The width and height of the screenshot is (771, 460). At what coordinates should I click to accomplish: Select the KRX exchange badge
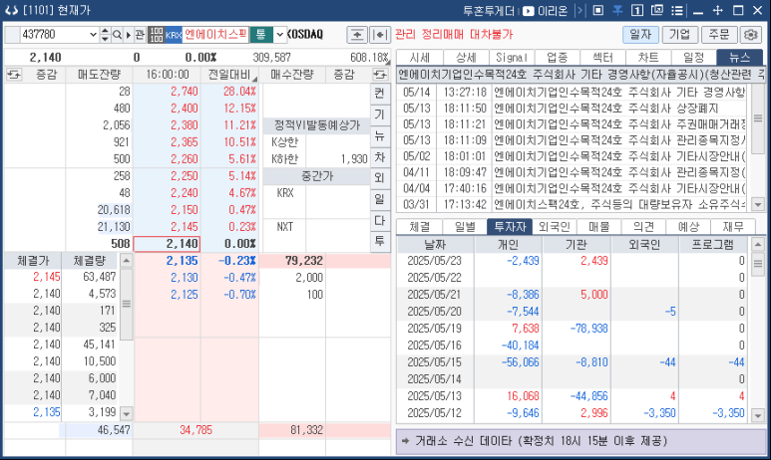tap(174, 35)
